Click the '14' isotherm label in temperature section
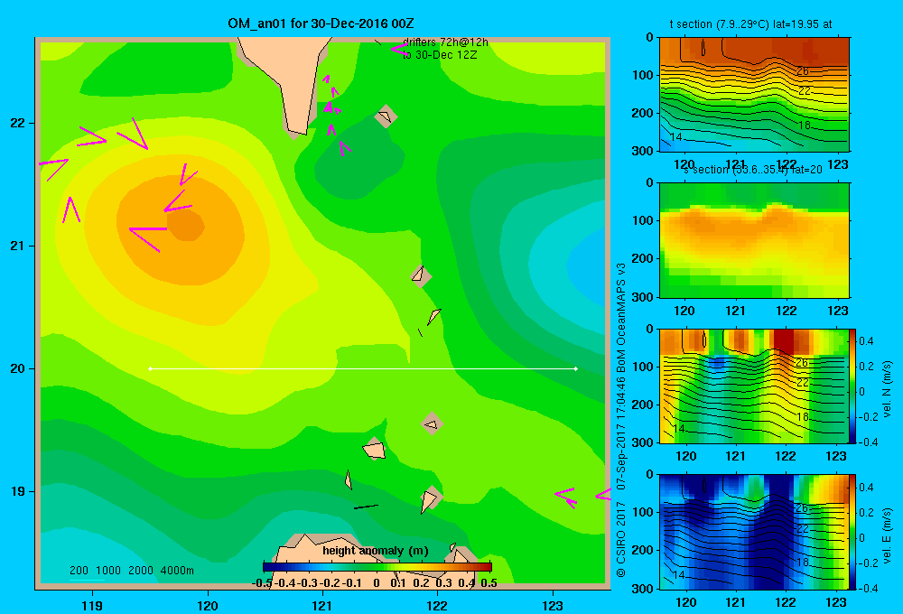Screen dimensions: 903x614 click(x=676, y=137)
